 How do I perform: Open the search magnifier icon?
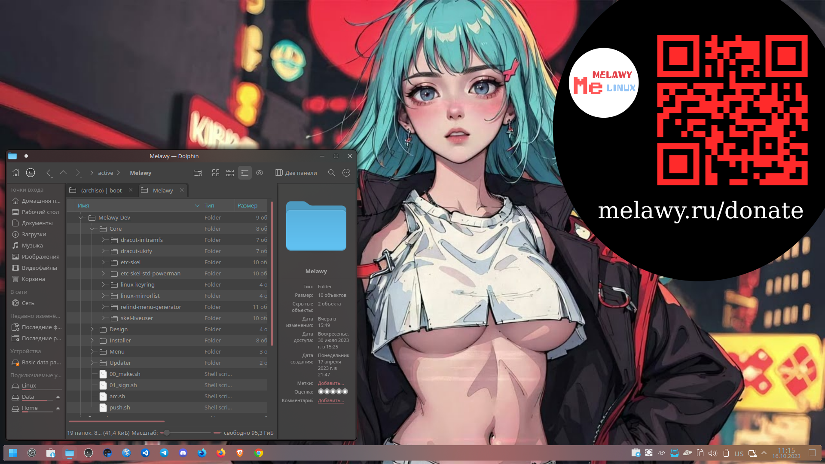[331, 173]
